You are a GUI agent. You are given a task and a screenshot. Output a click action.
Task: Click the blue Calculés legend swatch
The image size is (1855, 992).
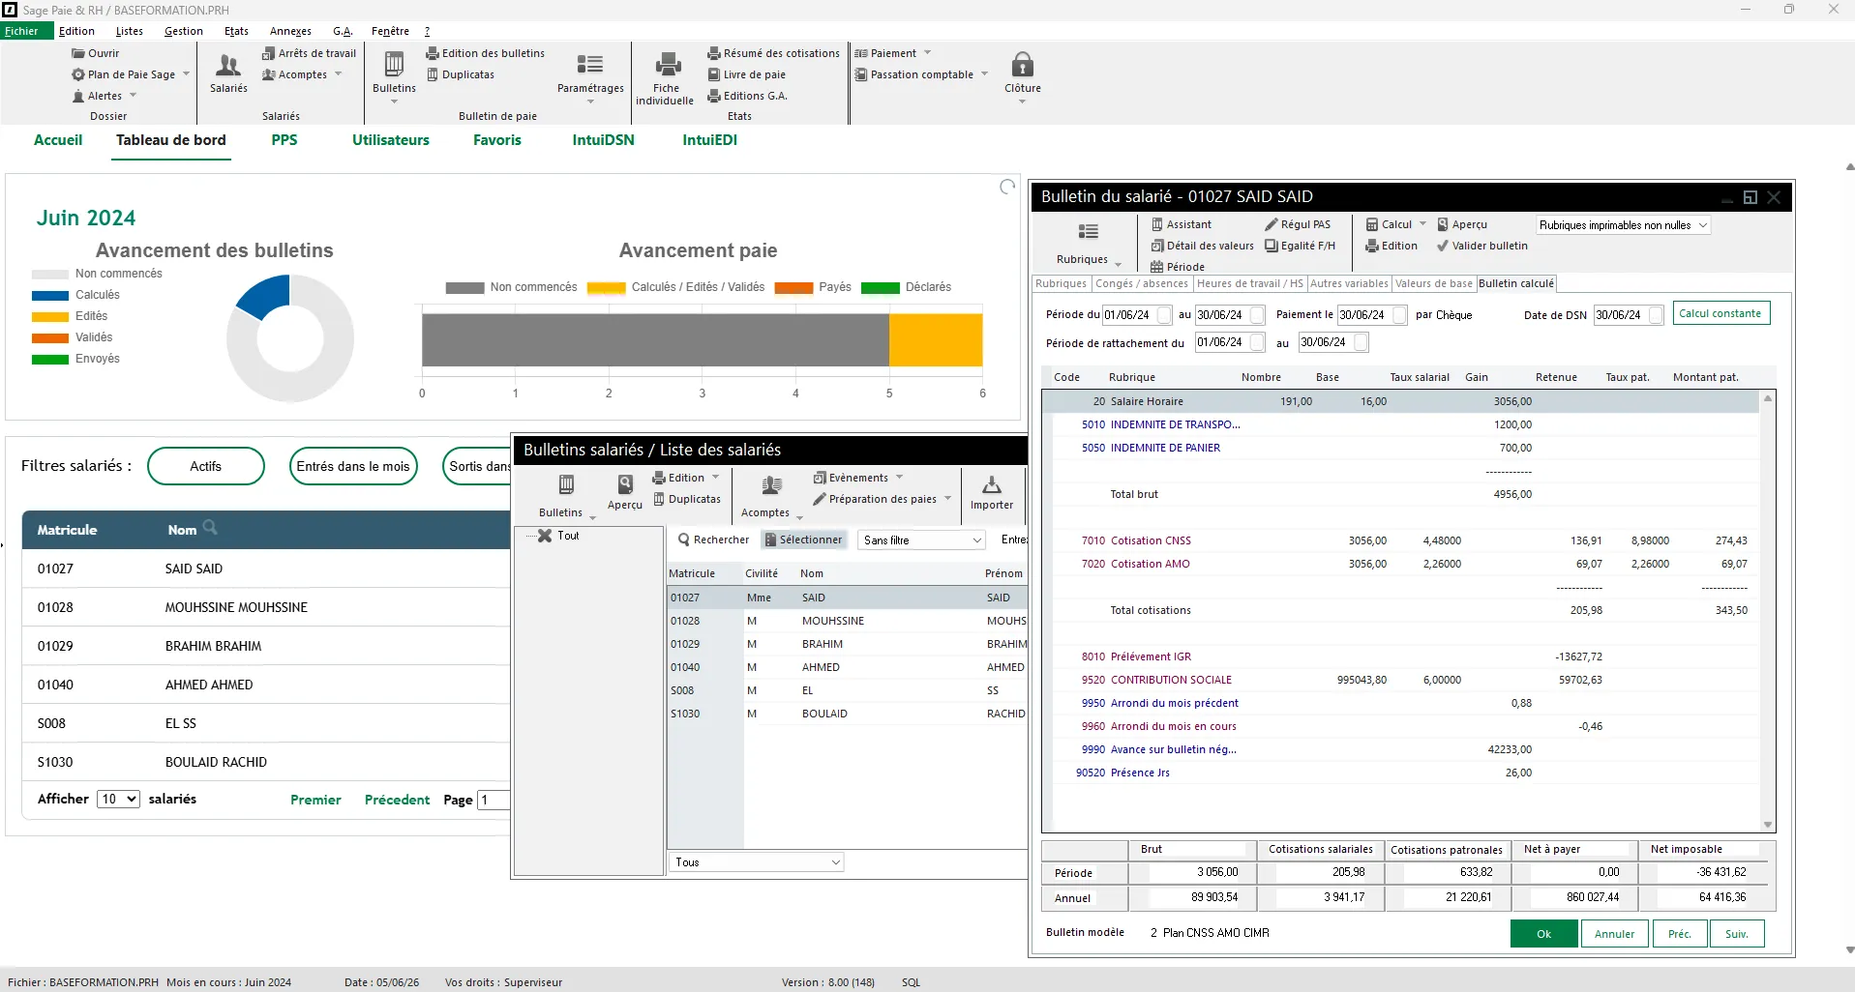tap(50, 295)
